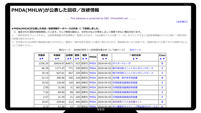Screen dimensions: 201x113
Task: Select the 833 期間 cell
Action: 77,63
